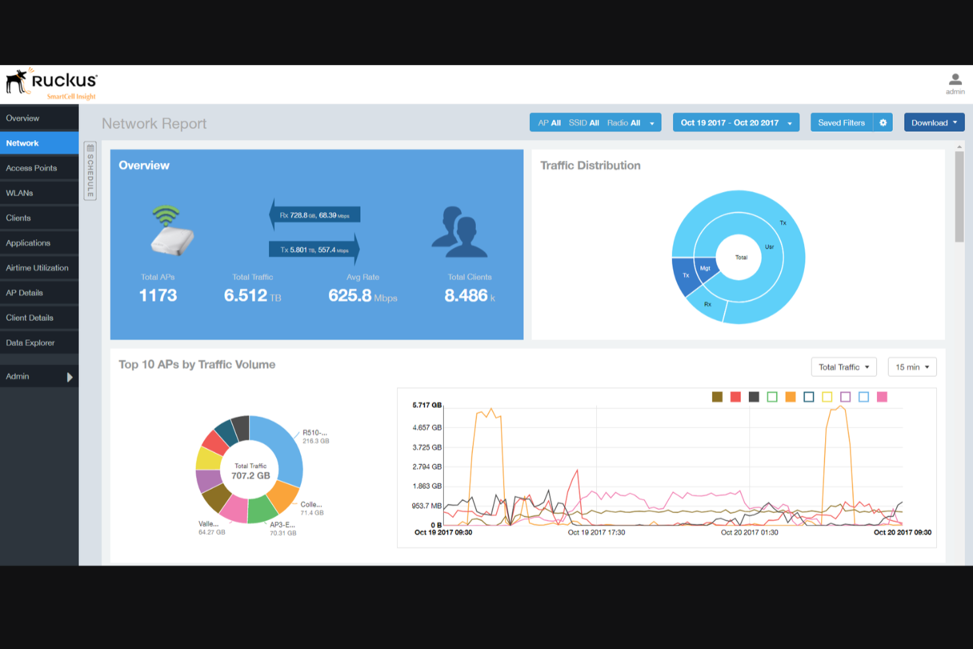This screenshot has width=973, height=649.
Task: Open the WLANs report page
Action: tap(19, 193)
